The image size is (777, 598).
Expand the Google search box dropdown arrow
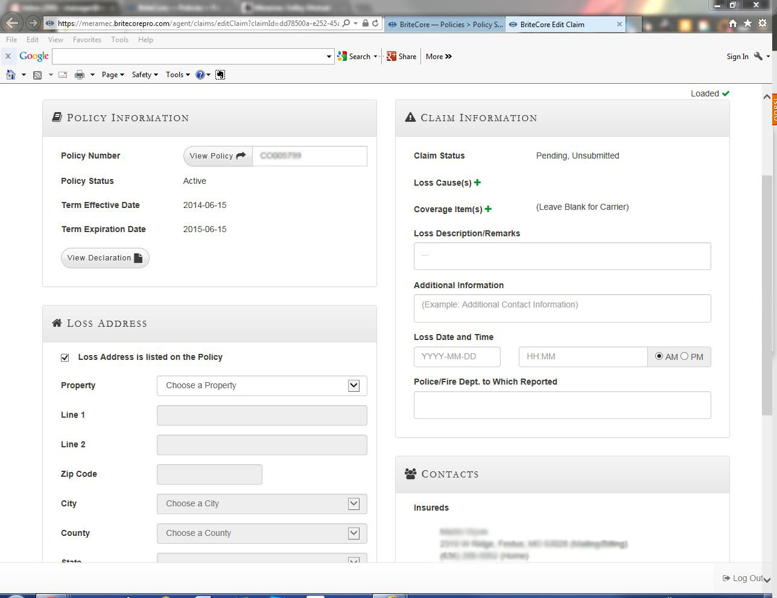329,57
